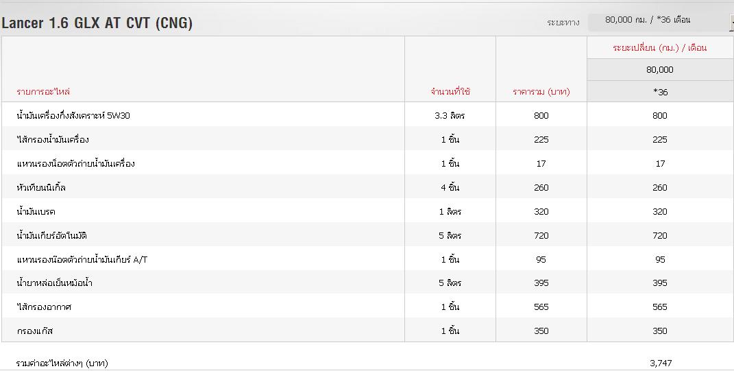
Task: Select the ไส้กรองน้ำมันเครื่อง row label
Action: 53,140
